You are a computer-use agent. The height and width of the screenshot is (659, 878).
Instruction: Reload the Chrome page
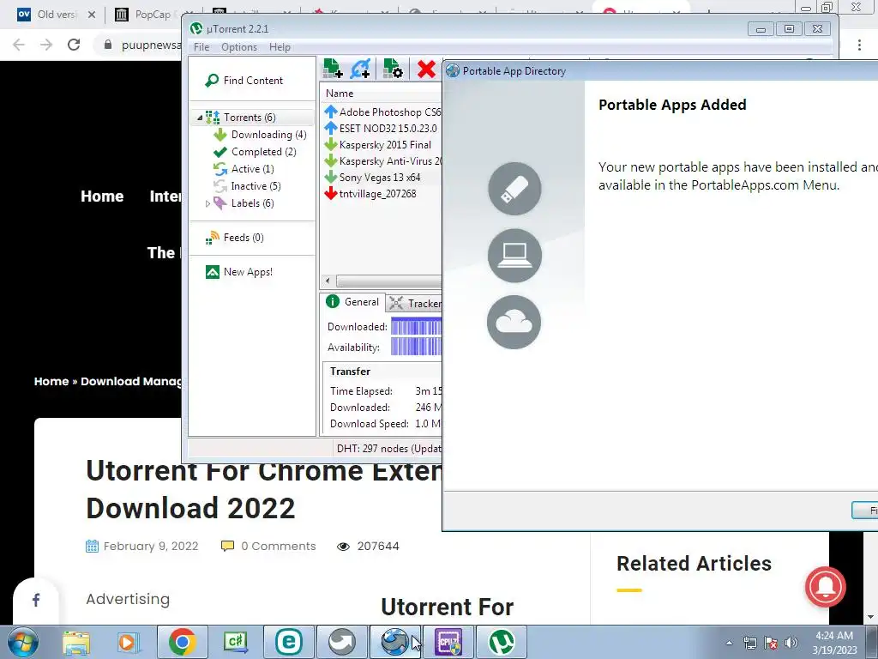click(x=74, y=45)
